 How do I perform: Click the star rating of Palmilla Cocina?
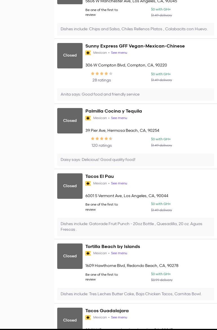coord(101,139)
